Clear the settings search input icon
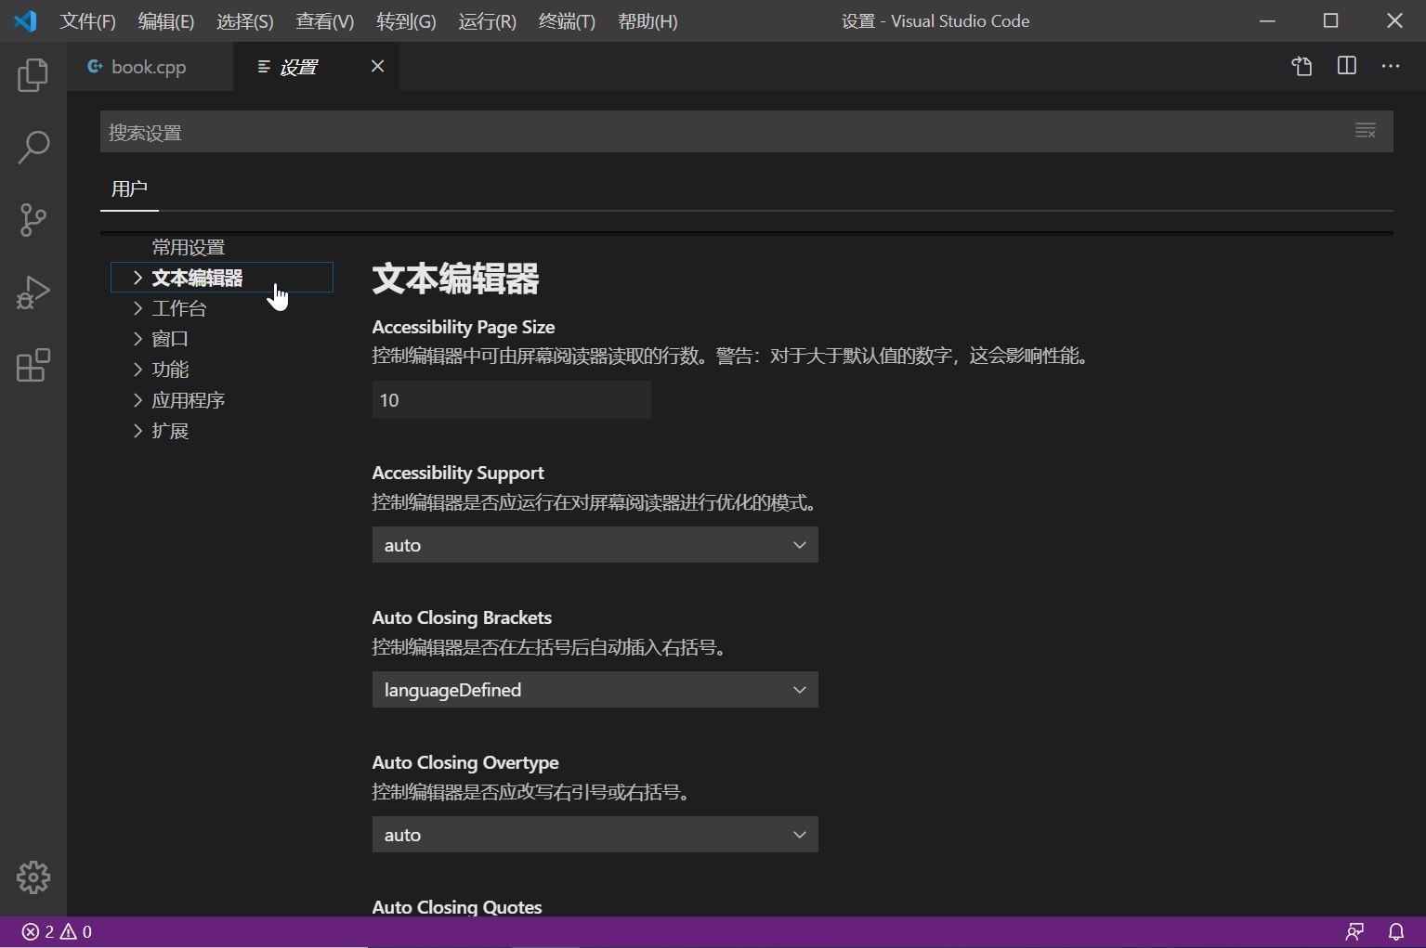This screenshot has height=948, width=1426. coord(1365,131)
